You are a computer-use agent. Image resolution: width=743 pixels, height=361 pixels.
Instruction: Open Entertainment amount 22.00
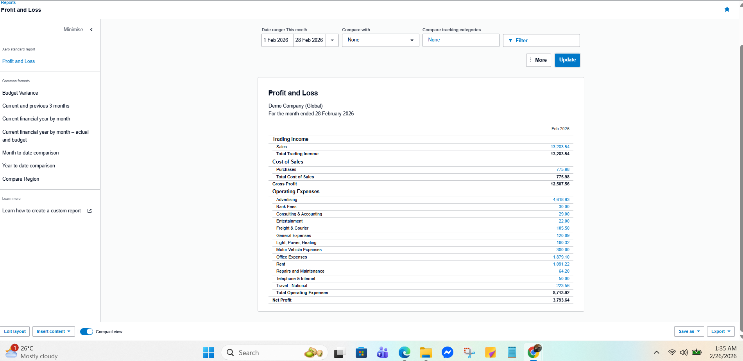coord(564,221)
